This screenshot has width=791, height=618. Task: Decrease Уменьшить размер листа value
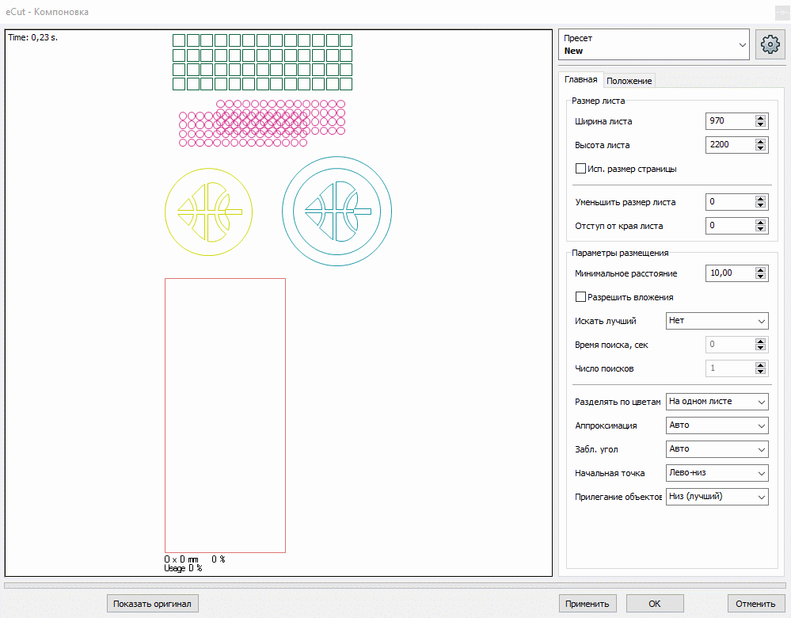761,205
